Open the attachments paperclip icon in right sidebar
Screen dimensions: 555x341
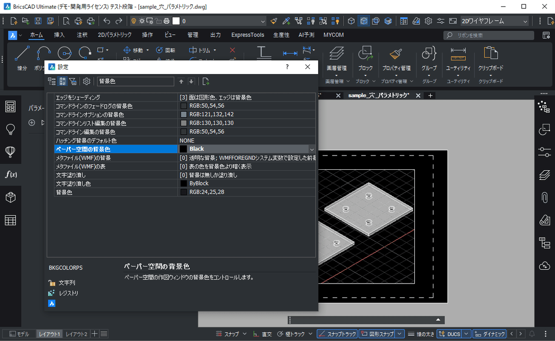tap(544, 198)
